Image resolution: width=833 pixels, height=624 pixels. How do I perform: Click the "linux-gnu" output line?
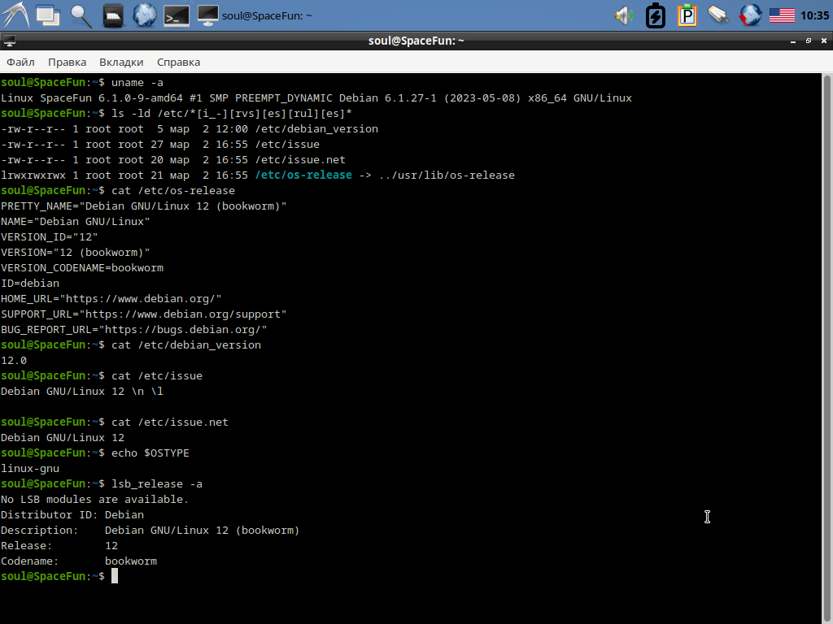tap(30, 469)
